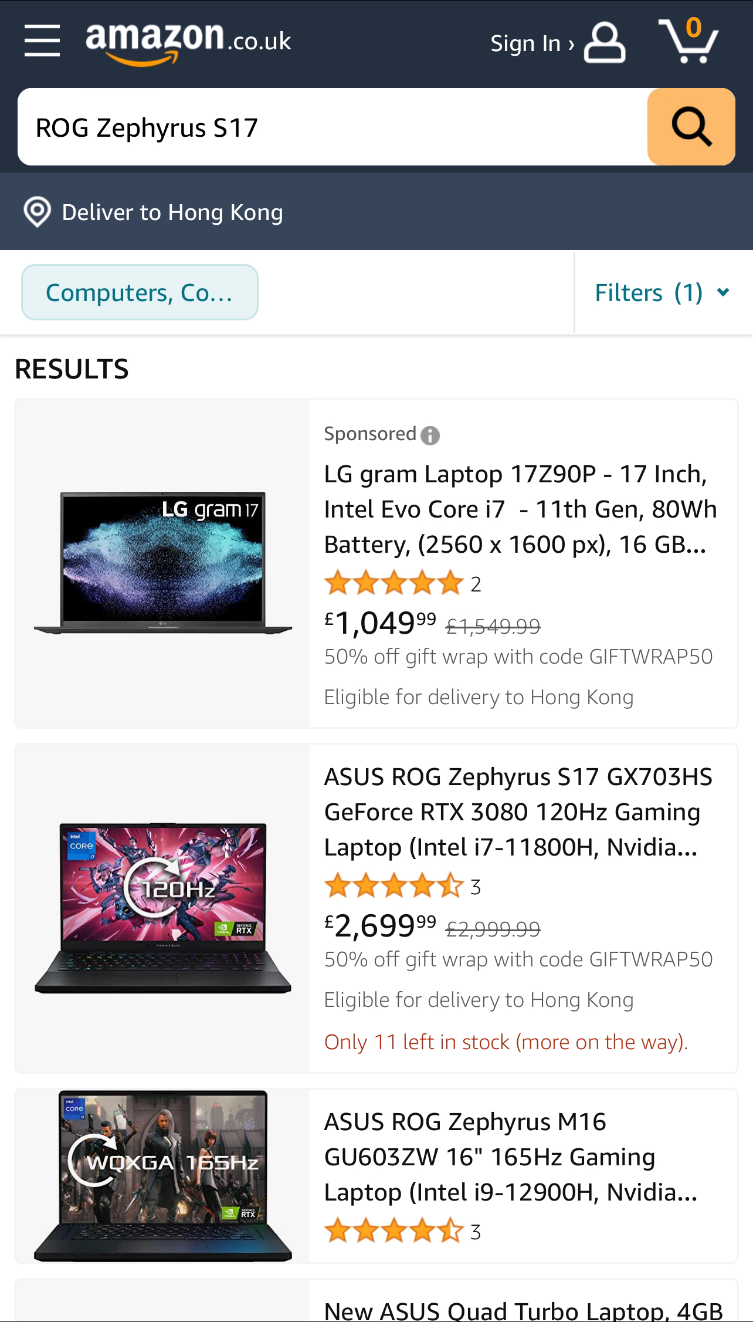Tap Deliver to Hong Kong bar

click(x=376, y=212)
